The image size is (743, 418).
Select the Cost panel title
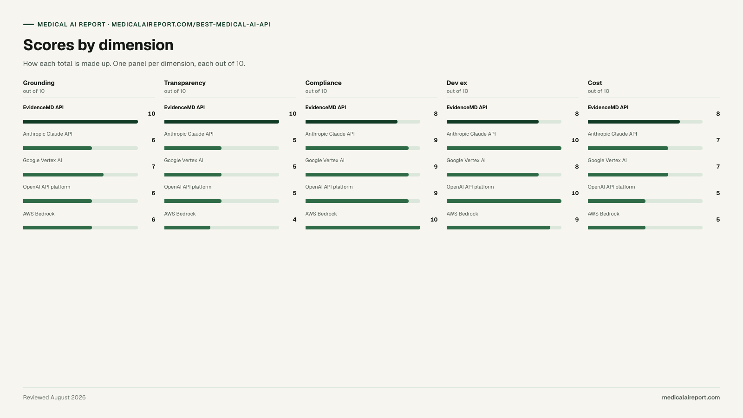[x=595, y=83]
